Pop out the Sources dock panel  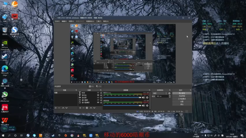click(101, 90)
